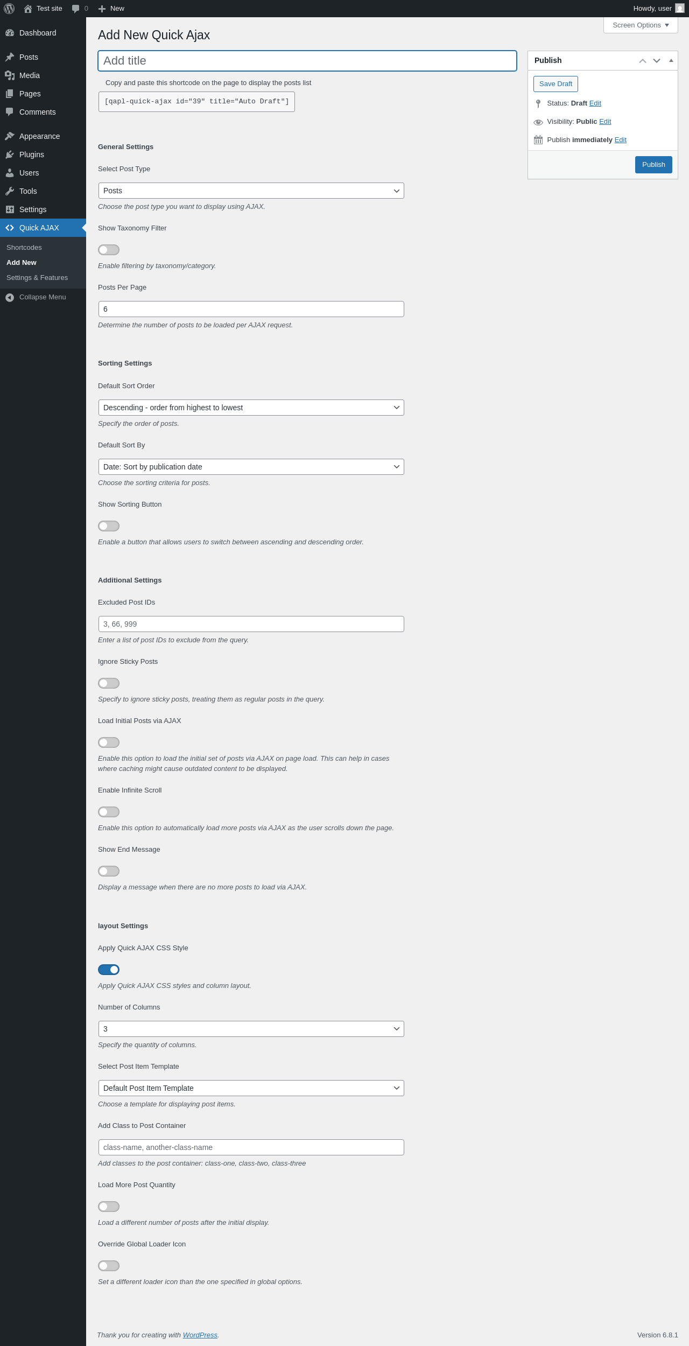The image size is (689, 1346).
Task: Disable Apply Quick AJAX CSS Style toggle
Action: coord(109,970)
